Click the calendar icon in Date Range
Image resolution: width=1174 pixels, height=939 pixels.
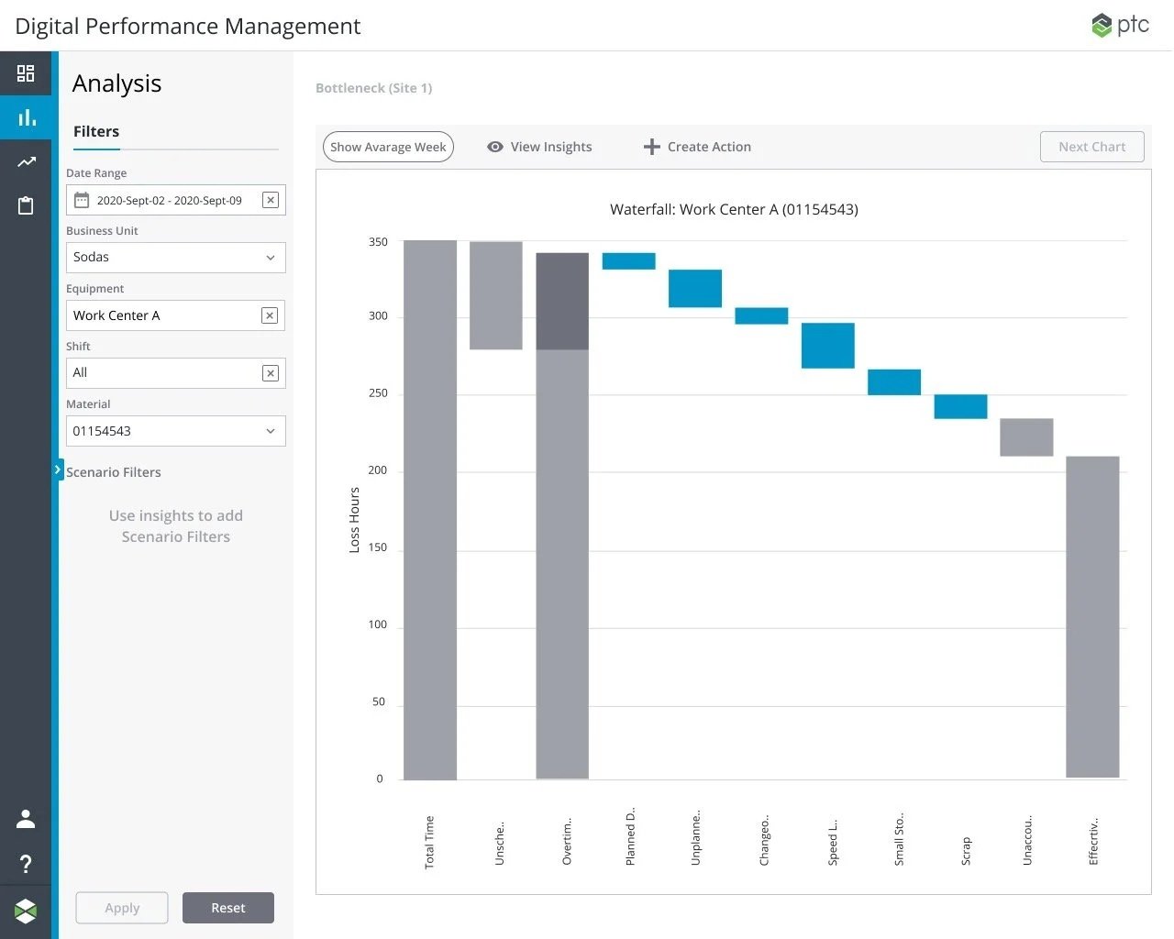point(82,200)
